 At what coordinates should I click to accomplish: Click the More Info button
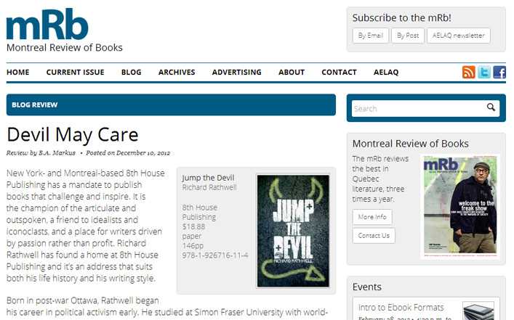(x=372, y=217)
